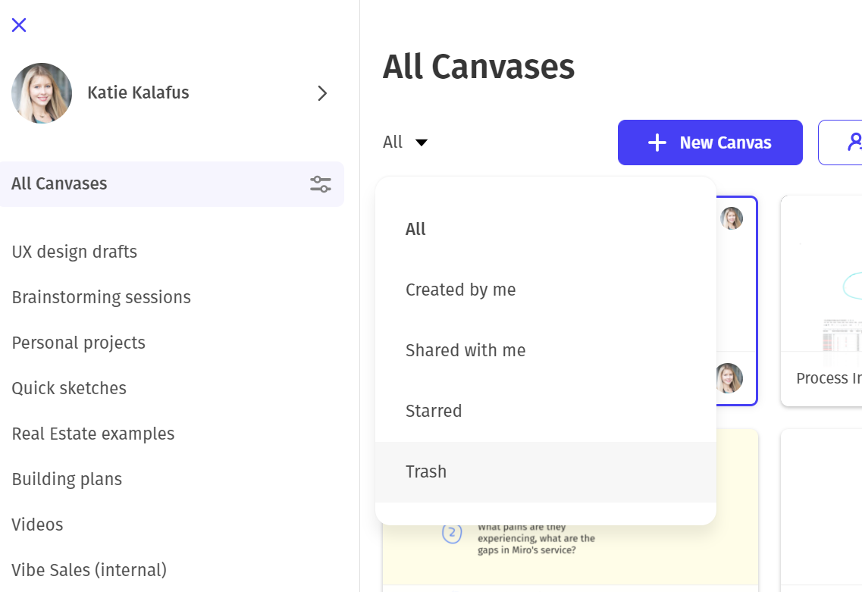The image size is (862, 592).
Task: Choose Created by me filter option
Action: coord(460,290)
